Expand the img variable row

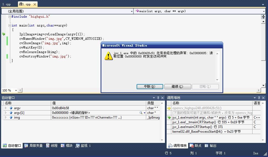[x=6, y=117]
